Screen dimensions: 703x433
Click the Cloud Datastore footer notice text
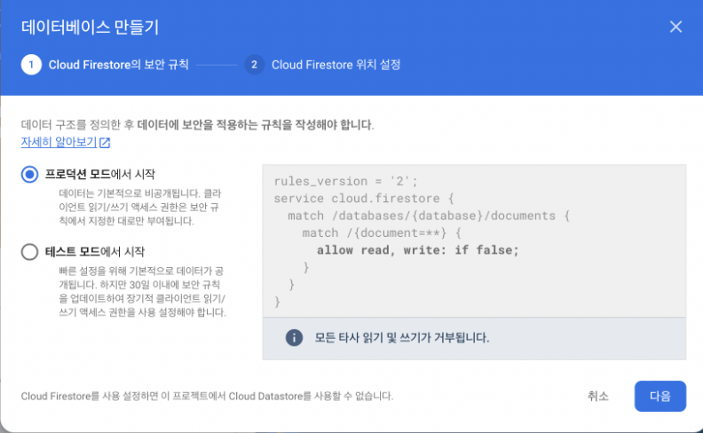coord(207,397)
